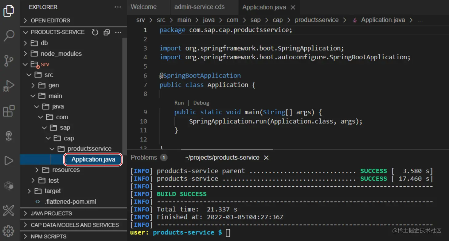
Task: Click line number 9 in the gutter
Action: click(x=145, y=112)
